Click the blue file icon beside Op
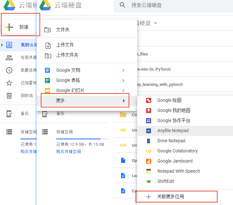The width and height of the screenshot is (233, 205). 123,160
